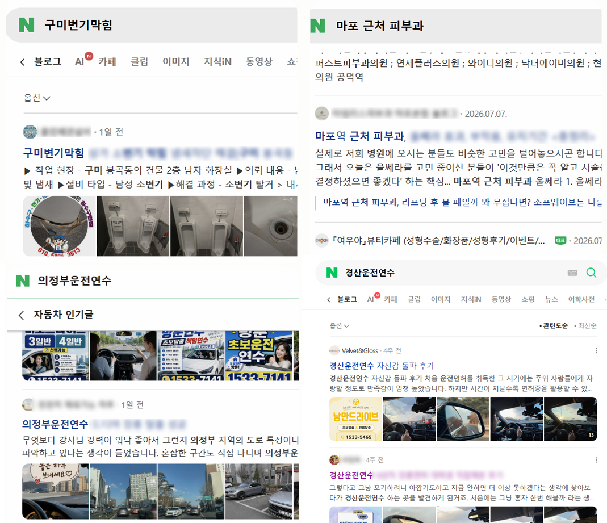Open blog post titled 구미변기막힘

click(x=53, y=153)
